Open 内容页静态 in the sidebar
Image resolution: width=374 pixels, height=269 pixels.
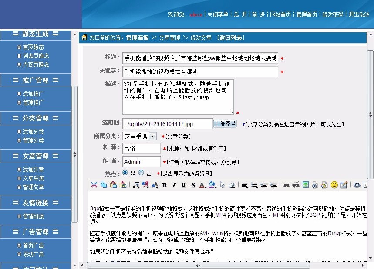[36, 65]
